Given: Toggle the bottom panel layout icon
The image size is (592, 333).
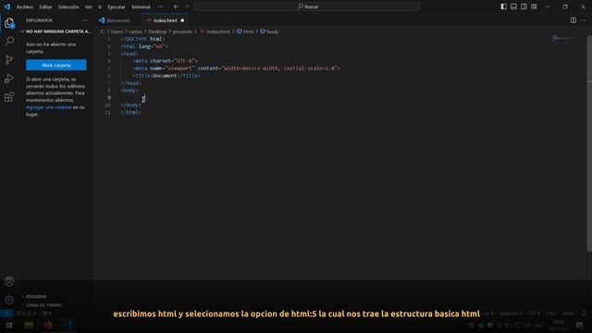Looking at the screenshot, I should pos(514,6).
